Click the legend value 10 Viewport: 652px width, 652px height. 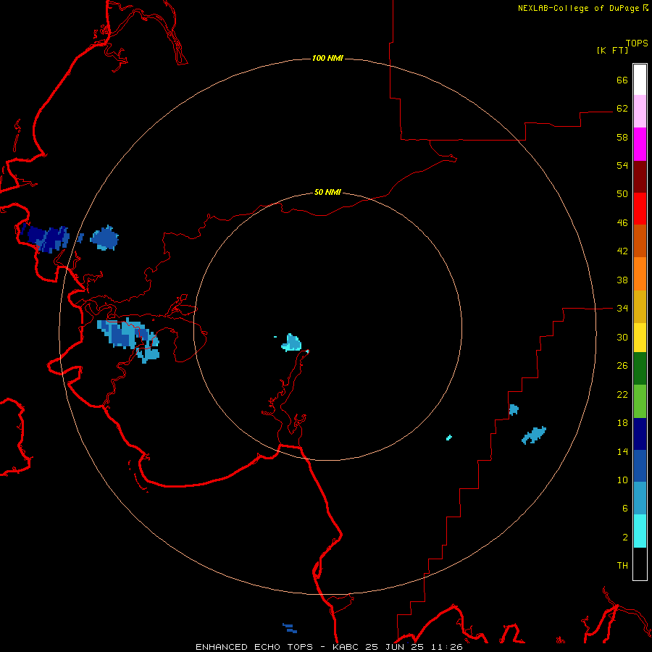622,480
